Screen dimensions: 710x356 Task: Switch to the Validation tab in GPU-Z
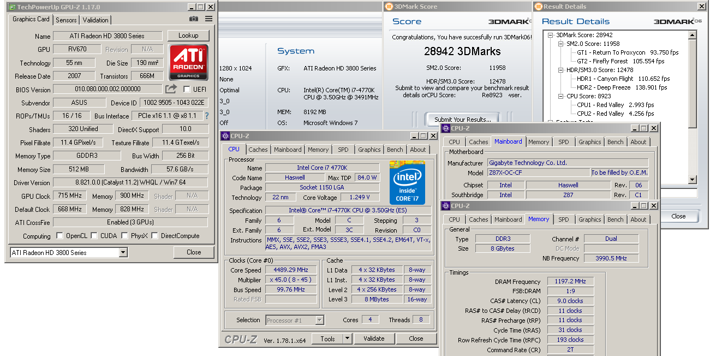point(96,20)
